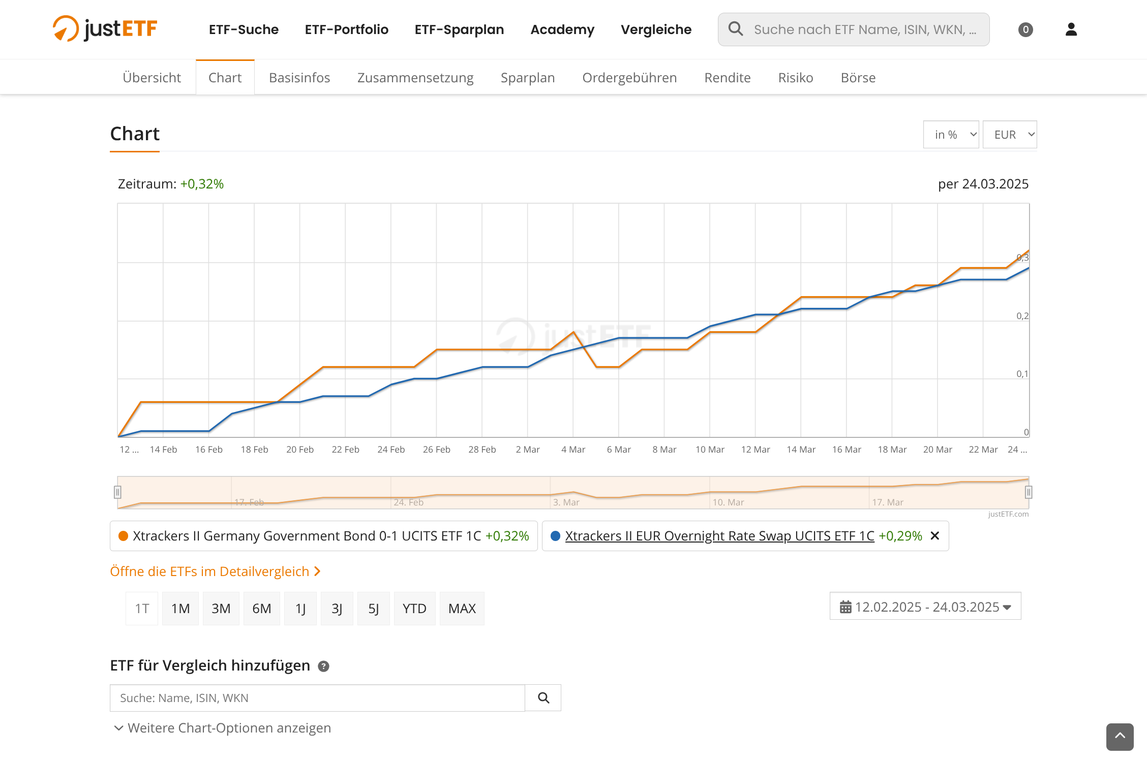This screenshot has width=1147, height=764.
Task: Open the date range picker 12.02.2025 - 24.03.2025
Action: pos(925,607)
